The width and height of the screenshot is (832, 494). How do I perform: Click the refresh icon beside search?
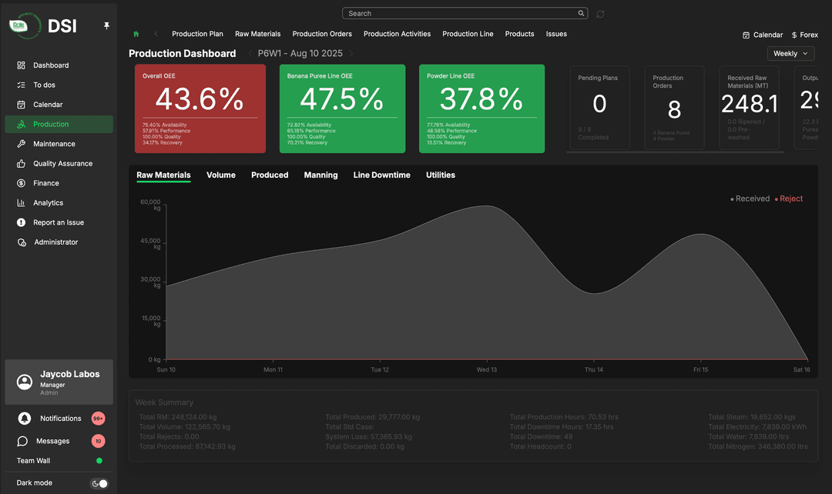pyautogui.click(x=600, y=14)
